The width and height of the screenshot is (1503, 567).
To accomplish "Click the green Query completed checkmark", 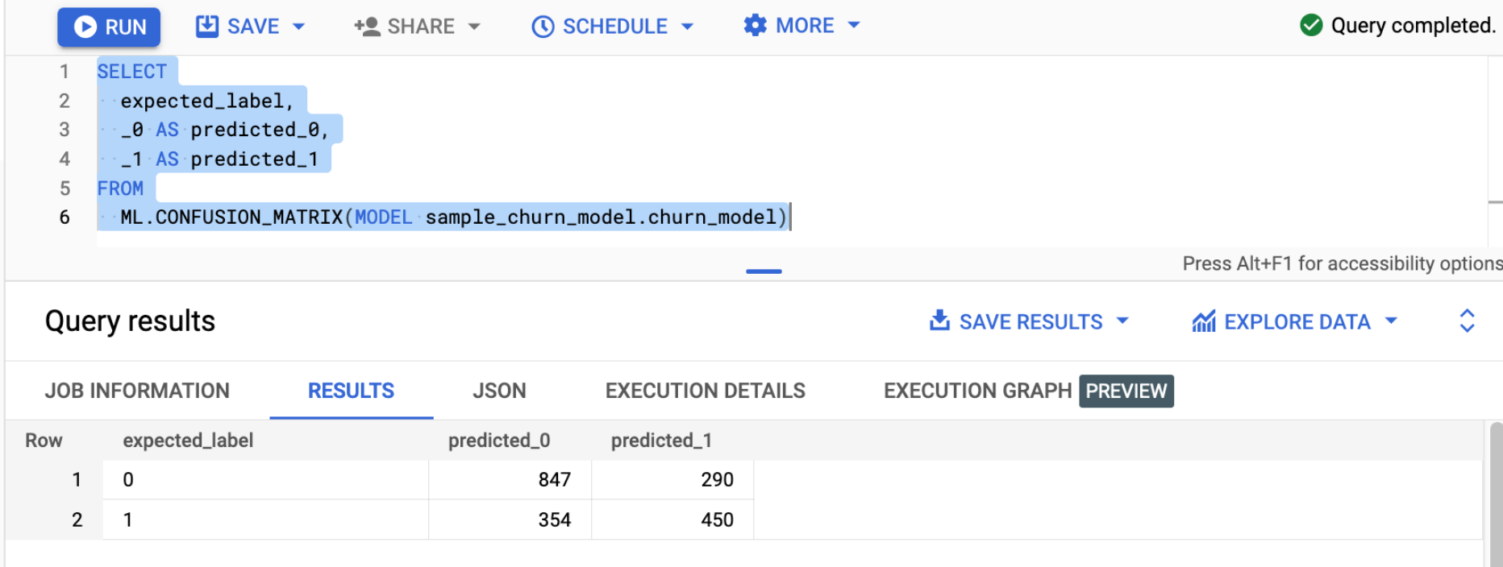I will click(x=1311, y=26).
